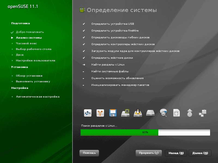Image resolution: width=218 pixels, height=163 pixels.
Task: Click the Linux penguin on disk icon
Action: click(x=138, y=113)
